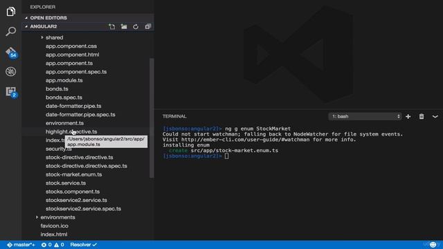
Task: Open stock-market.enum.ts file
Action: pyautogui.click(x=74, y=174)
